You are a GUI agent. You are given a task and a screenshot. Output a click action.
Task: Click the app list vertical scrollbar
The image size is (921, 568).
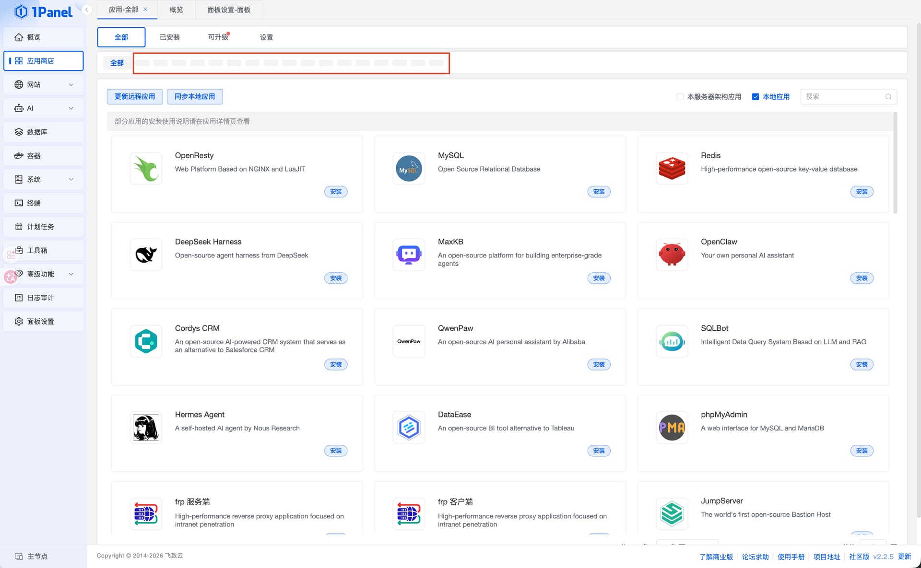tap(895, 163)
